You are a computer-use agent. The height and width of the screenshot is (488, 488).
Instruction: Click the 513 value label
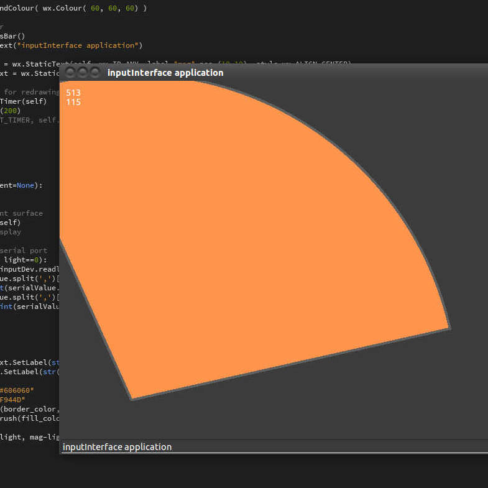coord(73,93)
